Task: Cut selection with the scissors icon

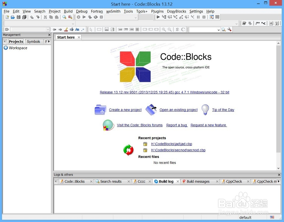Action: [x=45, y=17]
